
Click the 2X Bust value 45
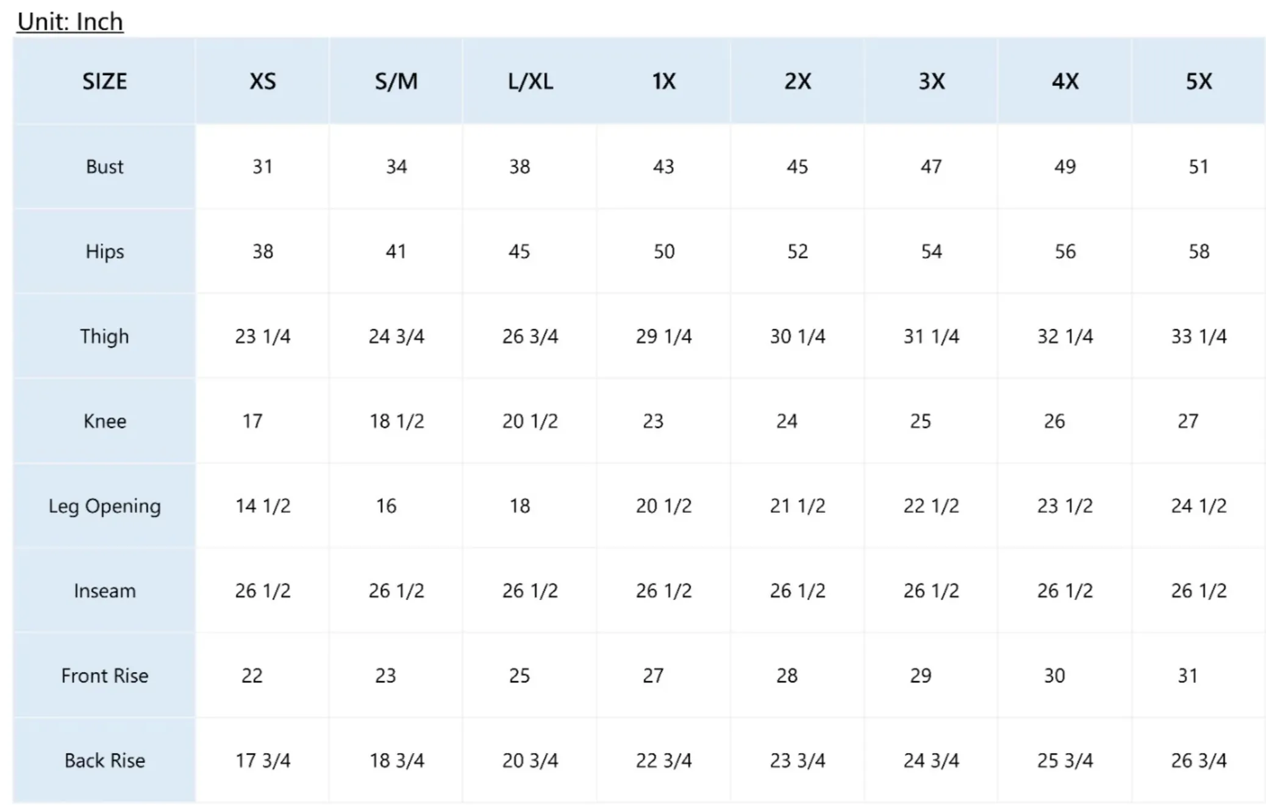(797, 166)
